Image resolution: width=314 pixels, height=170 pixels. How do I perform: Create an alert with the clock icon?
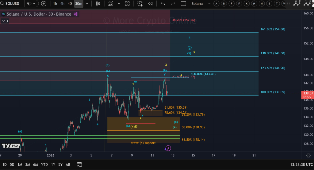click(140, 4)
